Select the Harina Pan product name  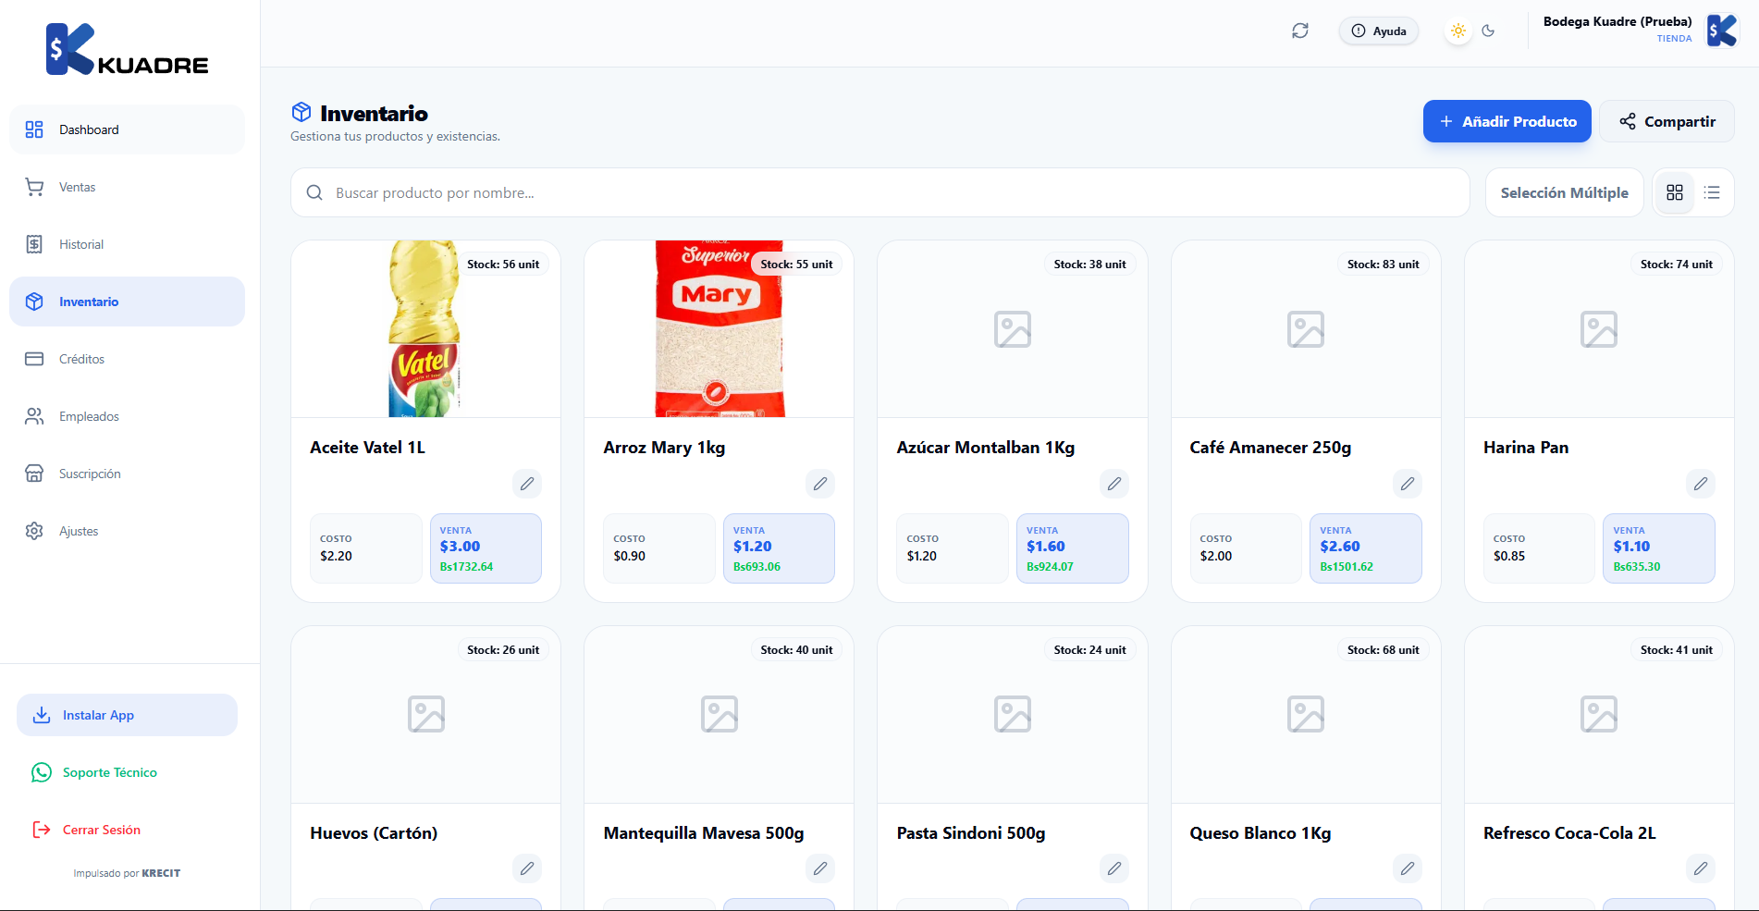[x=1526, y=448]
